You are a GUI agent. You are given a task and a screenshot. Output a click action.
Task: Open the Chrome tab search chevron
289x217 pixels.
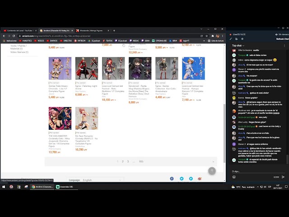click(x=201, y=29)
